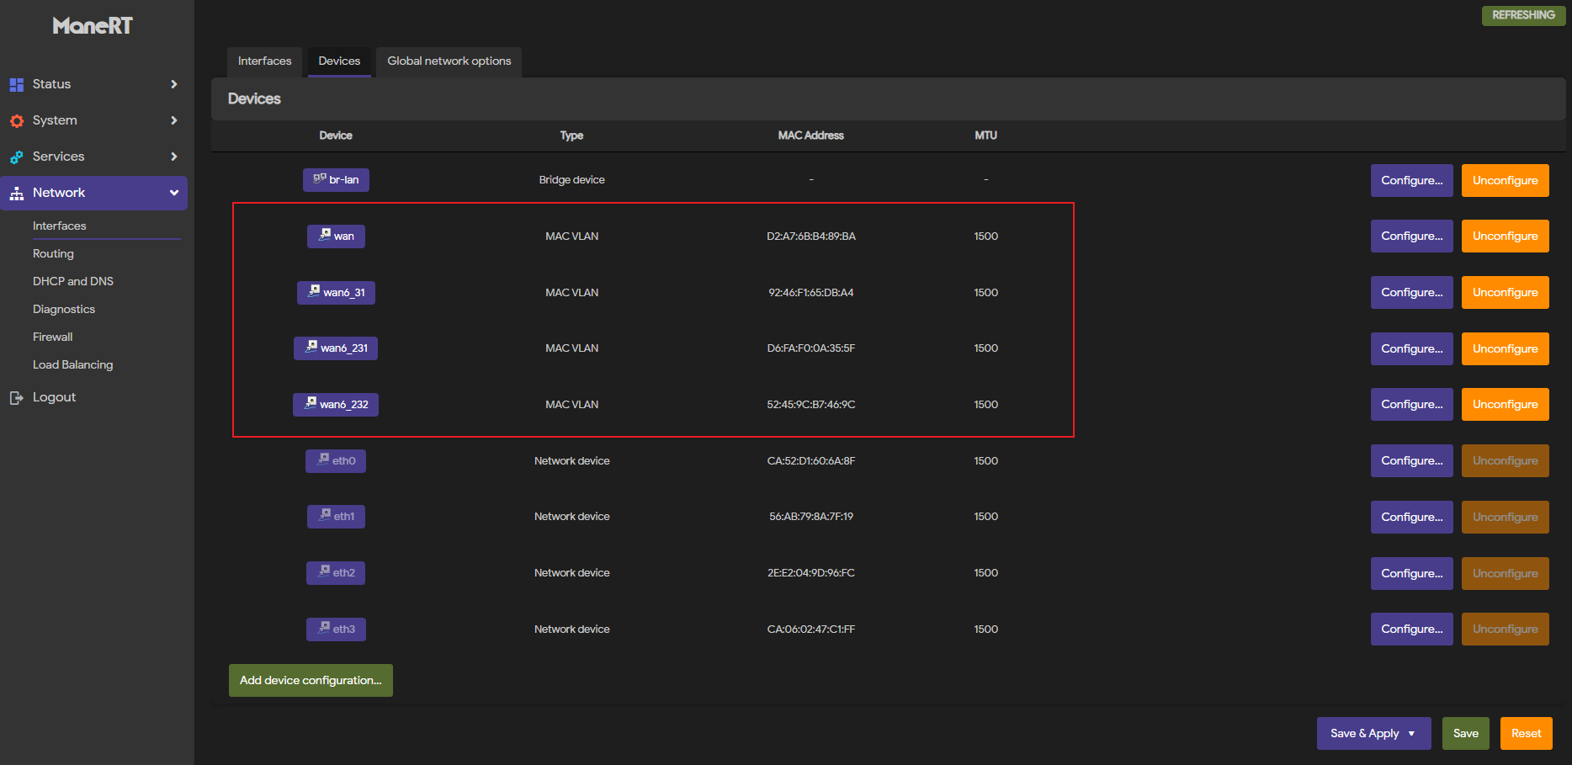Configure the eth3 device
Viewport: 1572px width, 765px height.
[x=1411, y=629]
